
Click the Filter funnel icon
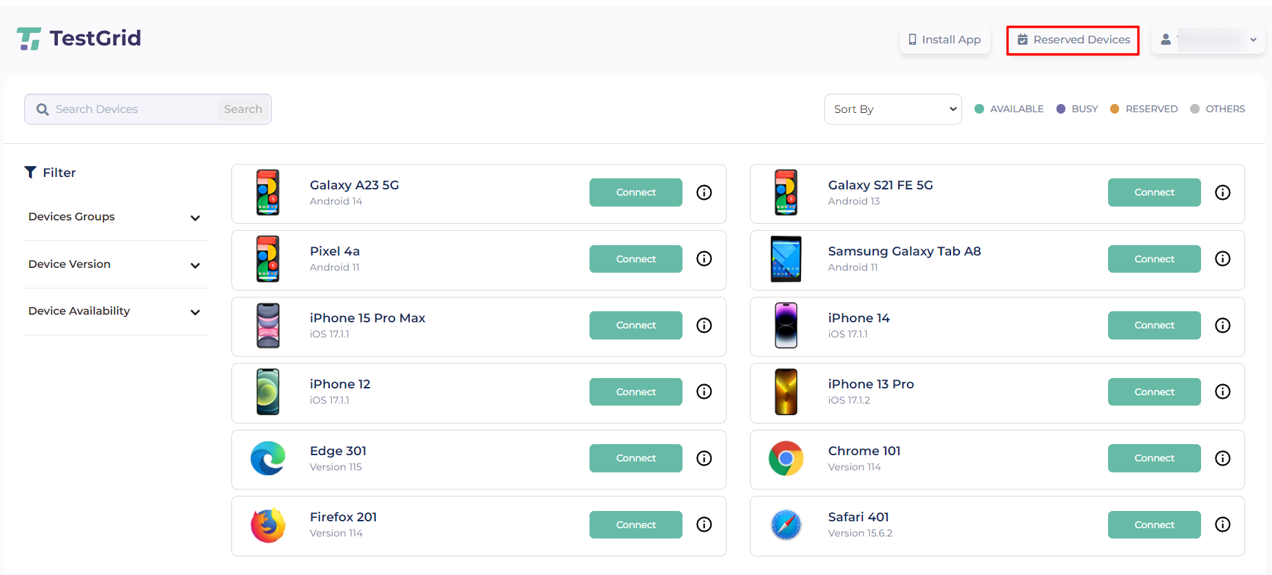pyautogui.click(x=30, y=172)
